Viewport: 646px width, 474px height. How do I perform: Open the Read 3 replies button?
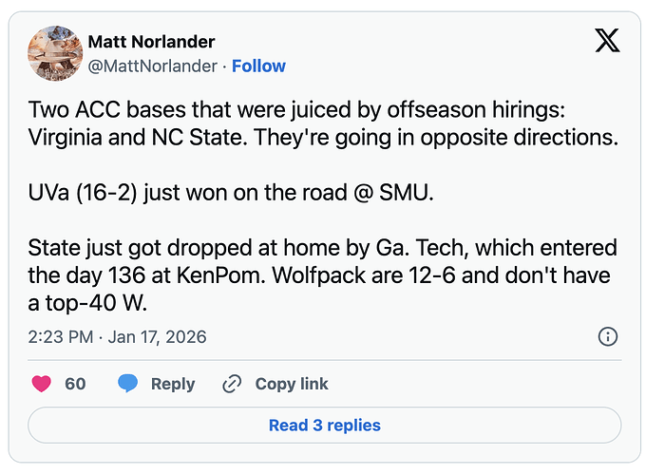tap(324, 425)
